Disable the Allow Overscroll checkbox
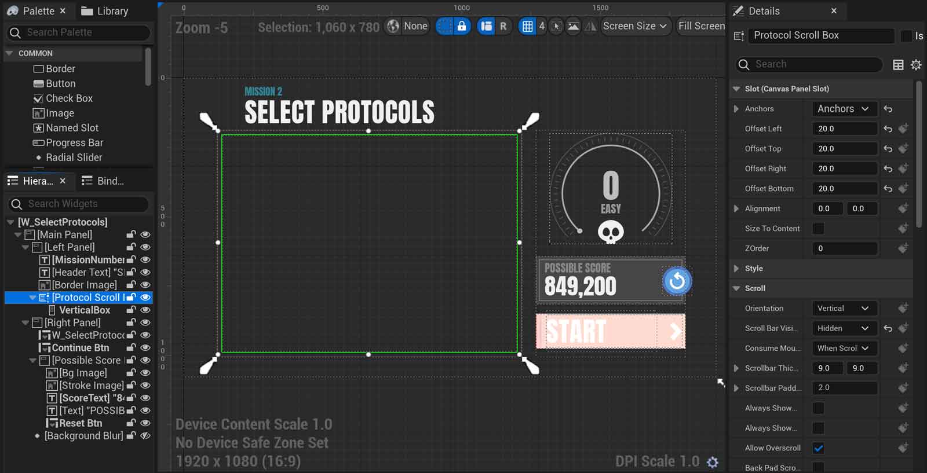927x473 pixels. (818, 448)
